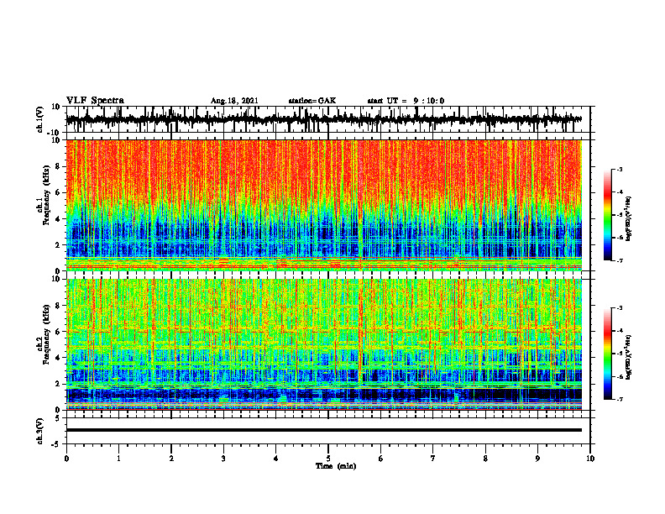Viewport: 665px width, 514px height.
Task: Click the "ch.3(V)" axis label
Action: pyautogui.click(x=40, y=432)
